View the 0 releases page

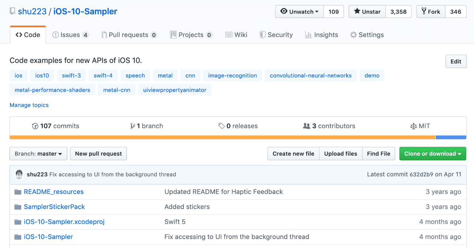click(238, 126)
